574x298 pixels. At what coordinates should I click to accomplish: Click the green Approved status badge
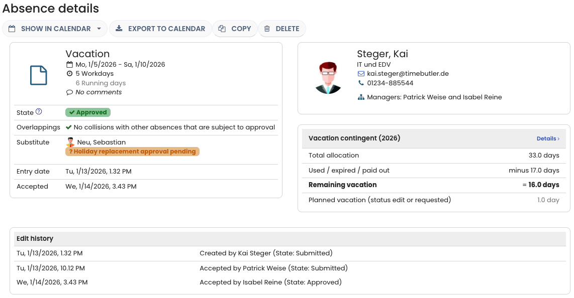point(88,112)
